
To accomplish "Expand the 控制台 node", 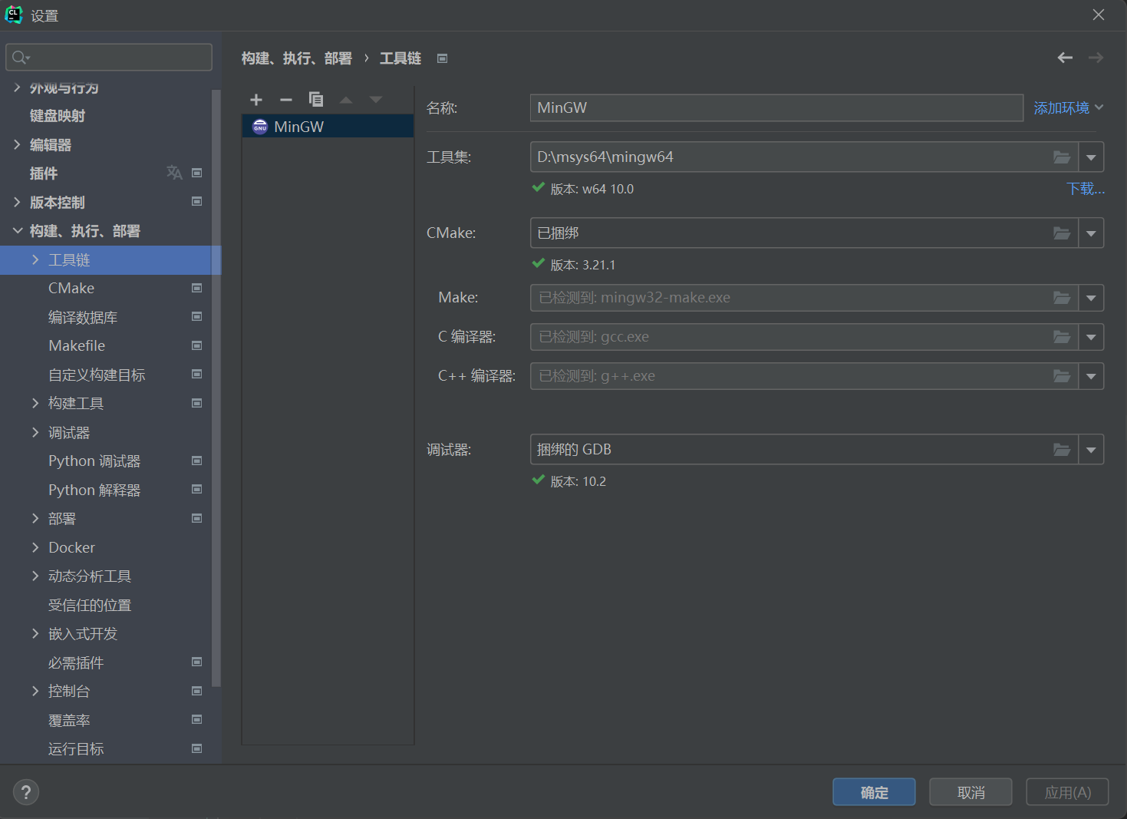I will click(x=35, y=691).
